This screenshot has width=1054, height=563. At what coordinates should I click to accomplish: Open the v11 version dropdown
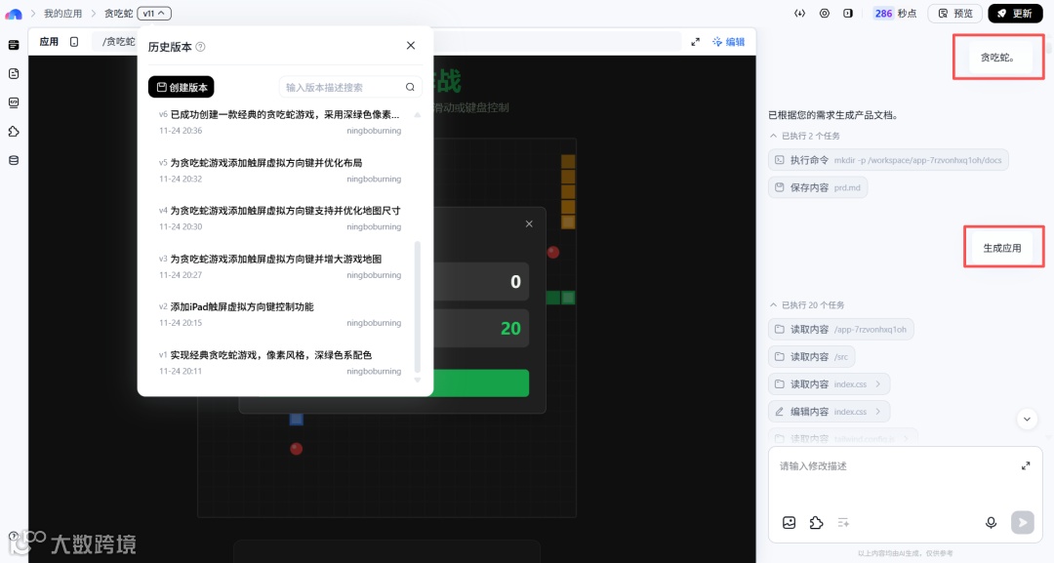(x=154, y=14)
